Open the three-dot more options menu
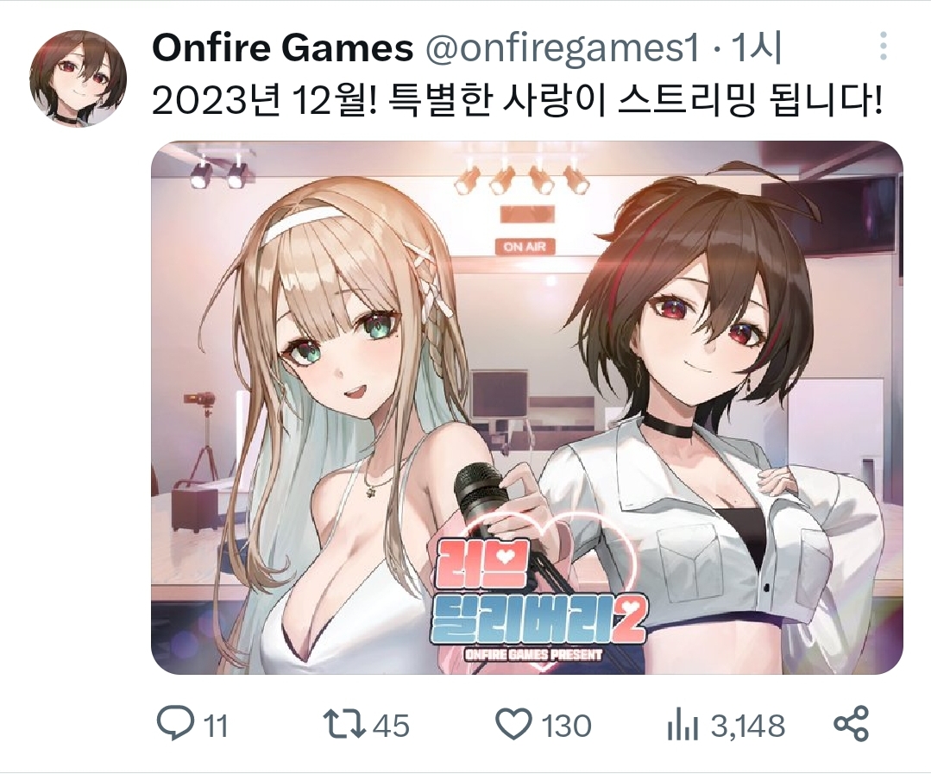 tap(884, 46)
